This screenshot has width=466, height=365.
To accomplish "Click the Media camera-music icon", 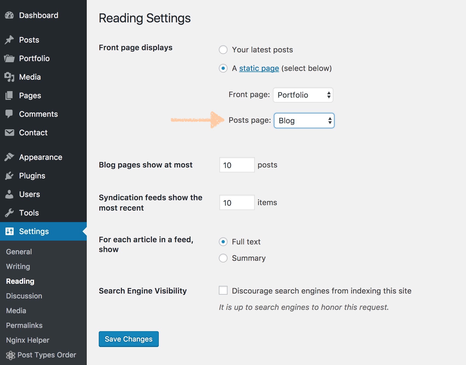I will click(x=9, y=77).
